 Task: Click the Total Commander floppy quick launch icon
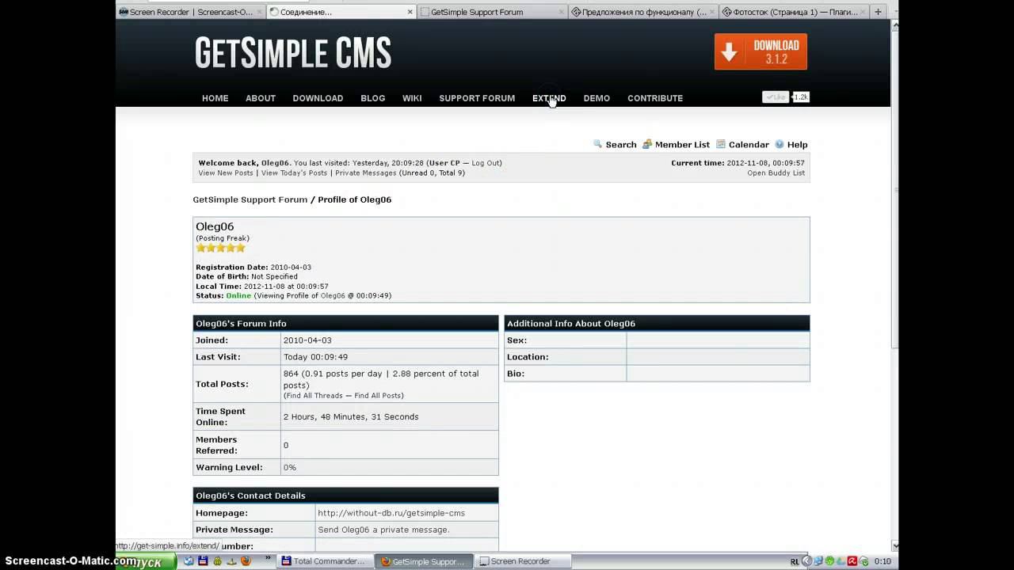tap(203, 561)
